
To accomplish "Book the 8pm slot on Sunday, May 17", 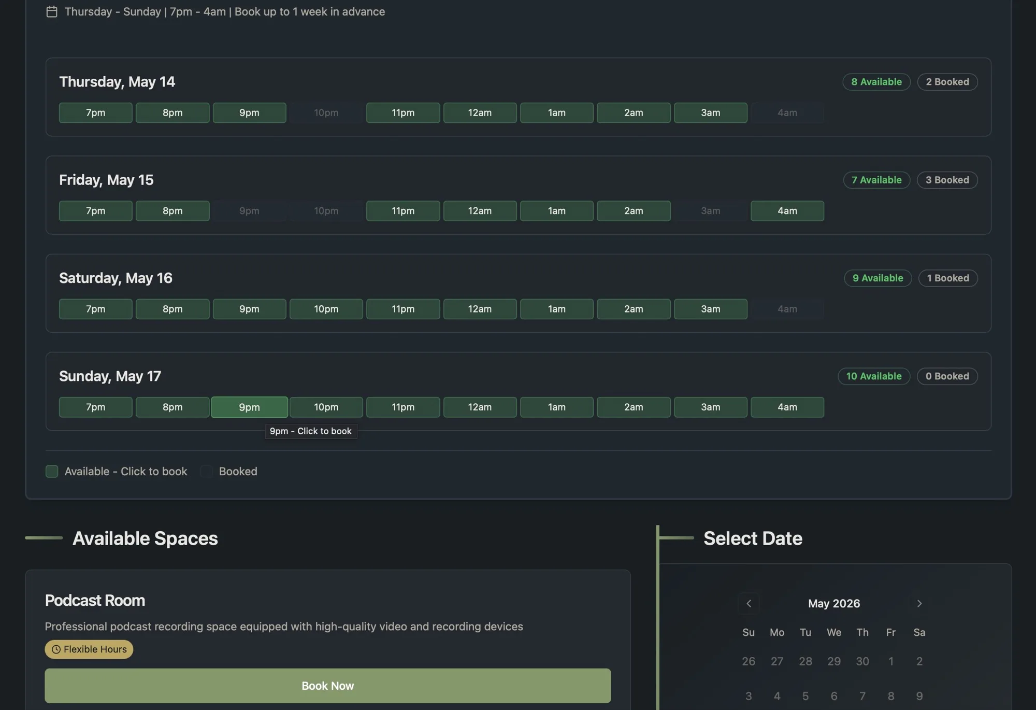I will tap(172, 407).
